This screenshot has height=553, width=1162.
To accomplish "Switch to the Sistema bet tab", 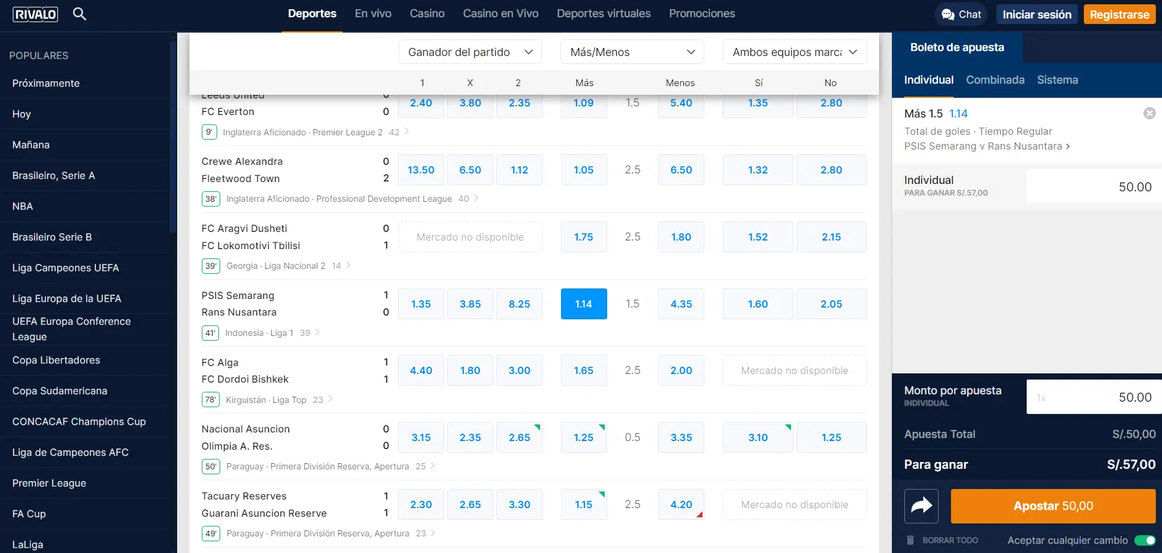I will (1057, 80).
